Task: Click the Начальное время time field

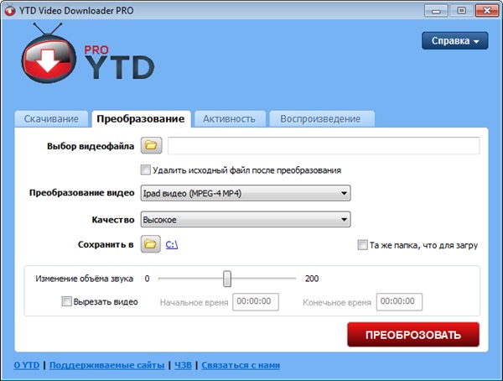Action: pyautogui.click(x=256, y=301)
